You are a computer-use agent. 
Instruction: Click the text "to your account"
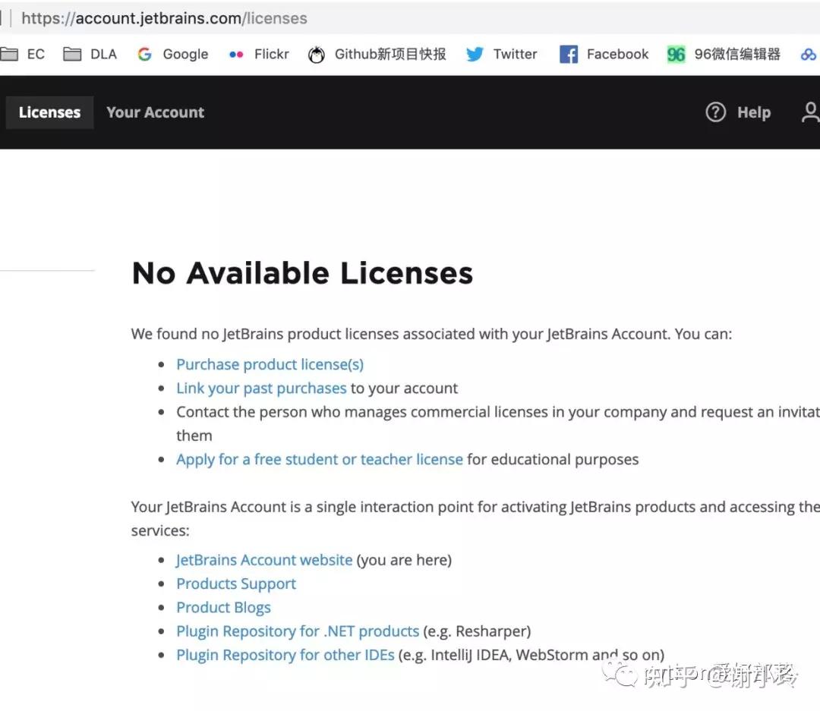click(404, 389)
